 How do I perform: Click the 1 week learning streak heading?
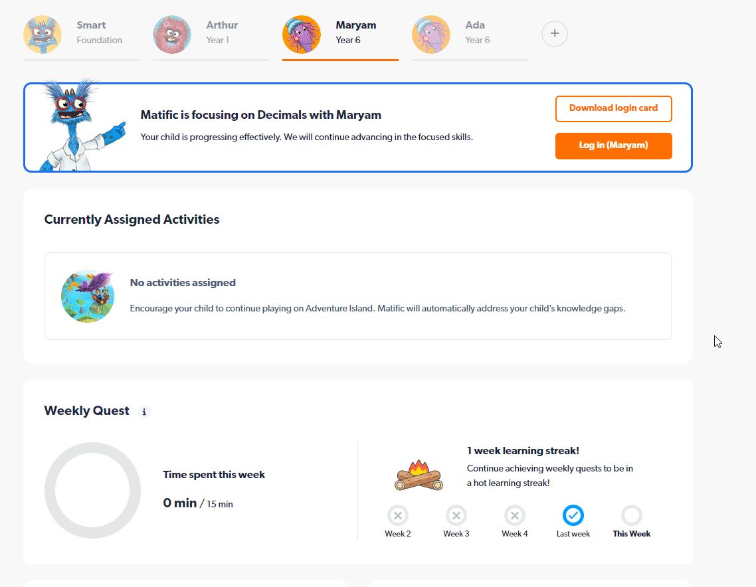tap(523, 451)
